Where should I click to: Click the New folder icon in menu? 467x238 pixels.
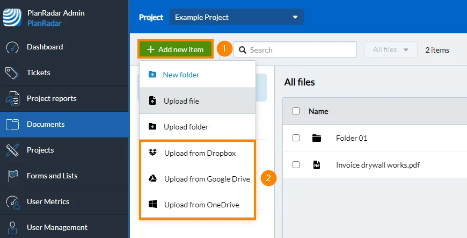[152, 74]
